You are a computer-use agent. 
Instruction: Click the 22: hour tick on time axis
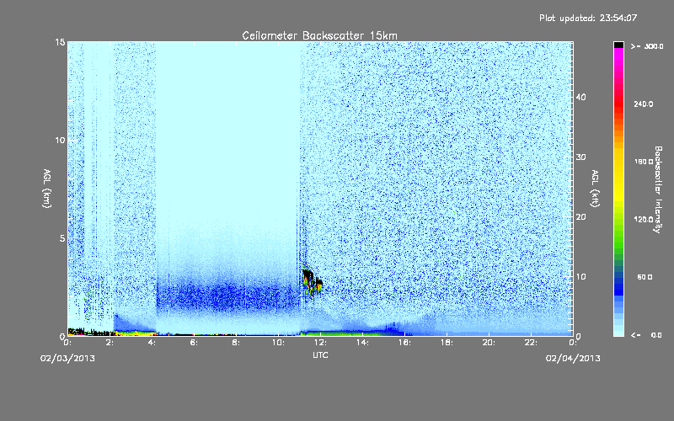(x=531, y=343)
